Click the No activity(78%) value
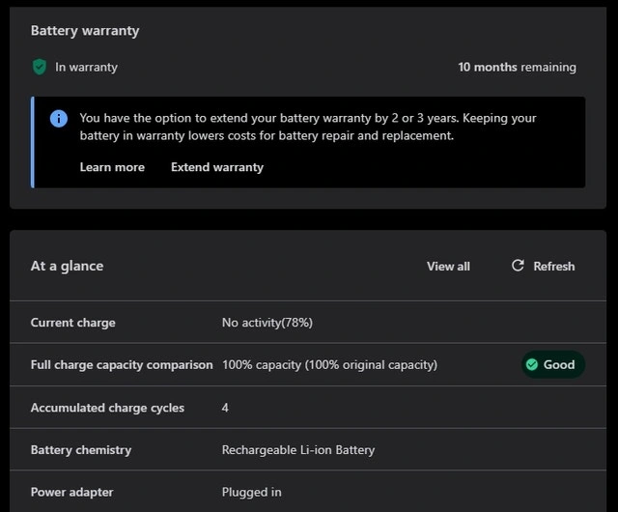This screenshot has height=512, width=618. (x=267, y=323)
